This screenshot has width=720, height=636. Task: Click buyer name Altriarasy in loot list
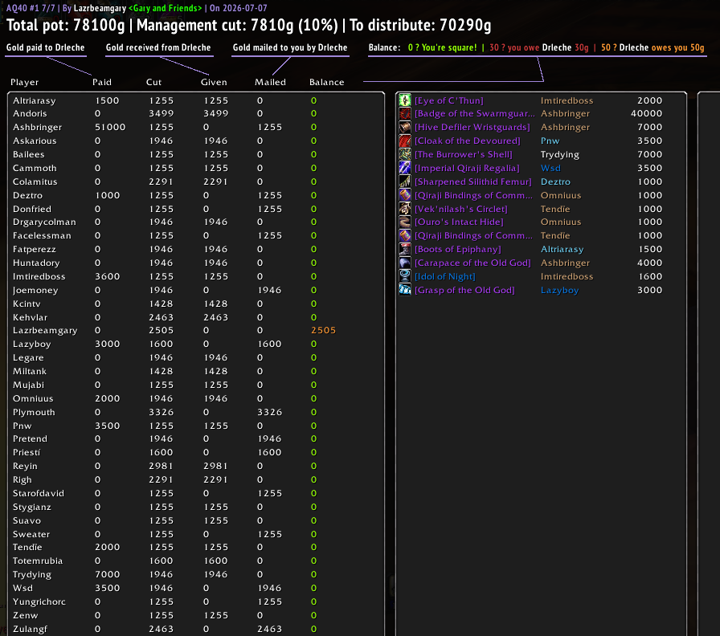(x=562, y=249)
